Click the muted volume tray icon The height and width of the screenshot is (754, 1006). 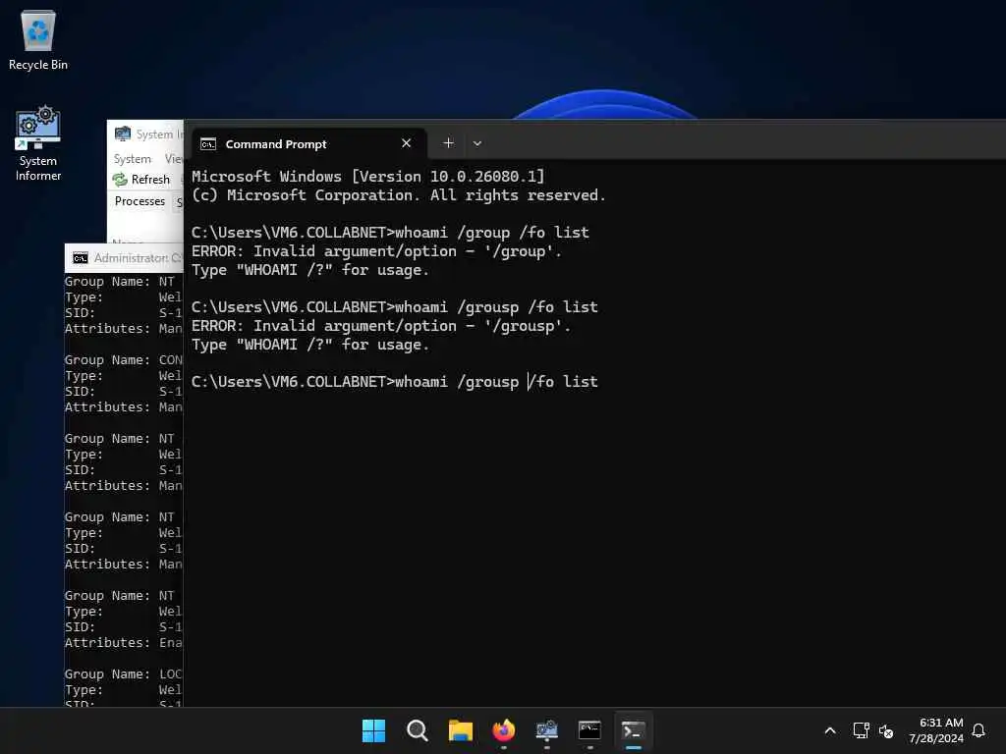[886, 730]
